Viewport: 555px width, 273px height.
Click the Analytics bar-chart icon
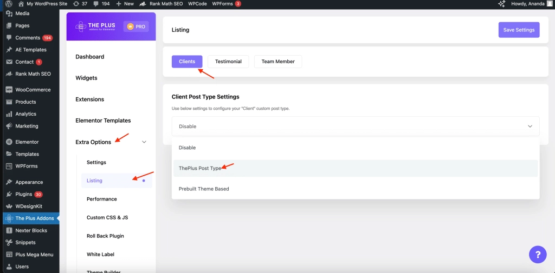point(9,114)
